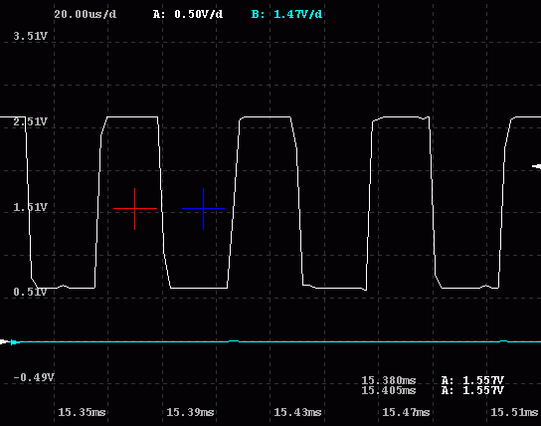Click the white trigger level arrow on right edge

point(536,166)
